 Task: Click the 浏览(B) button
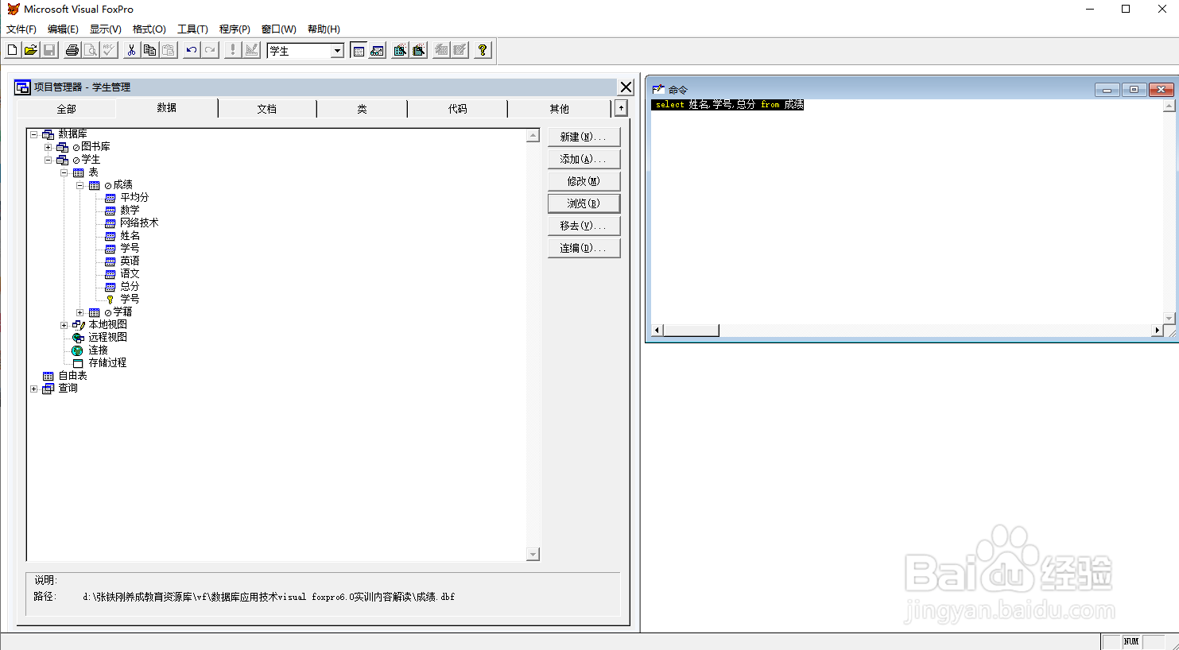(x=584, y=203)
